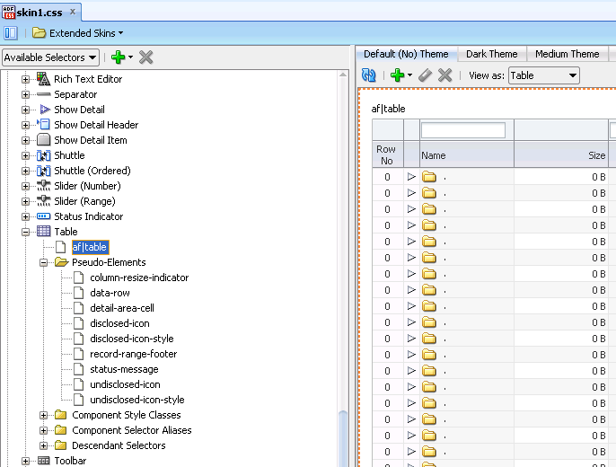
Task: Switch to the Dark Theme tab
Action: coord(491,54)
